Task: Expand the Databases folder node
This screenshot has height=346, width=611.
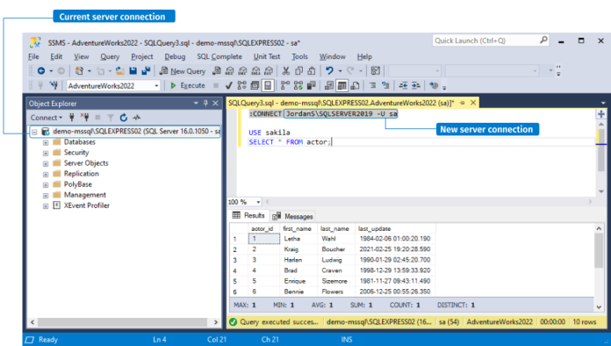Action: pyautogui.click(x=46, y=142)
